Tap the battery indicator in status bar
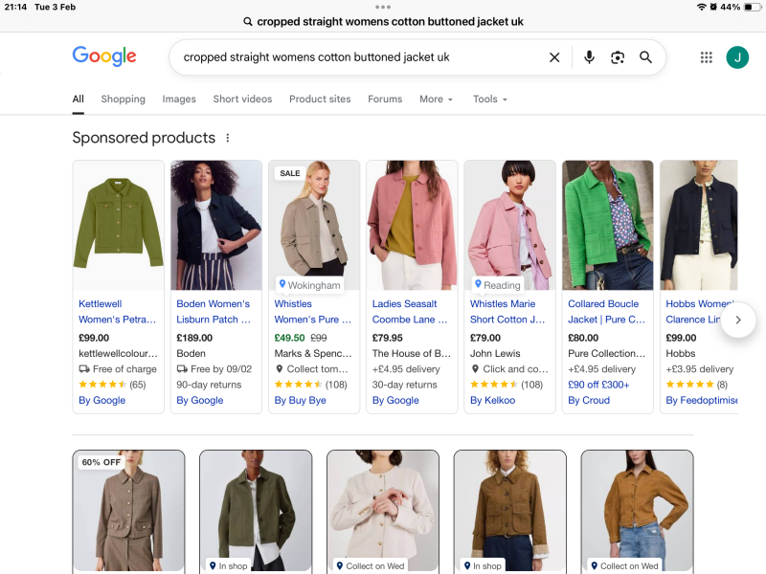Viewport: 766px width, 574px height. point(753,7)
